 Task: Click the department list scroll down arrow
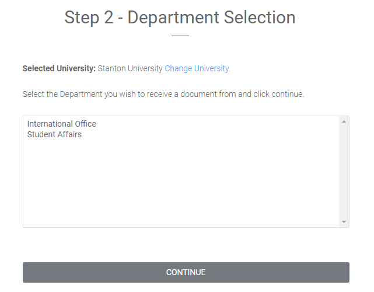pyautogui.click(x=344, y=222)
